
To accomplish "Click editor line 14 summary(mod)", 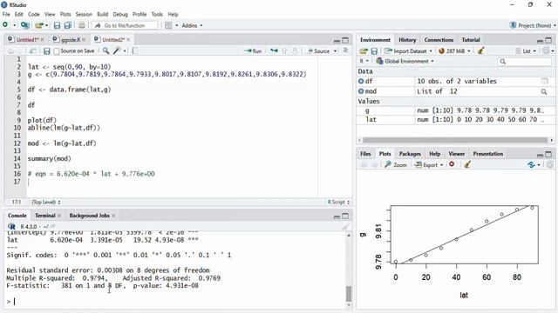I will pyautogui.click(x=49, y=158).
